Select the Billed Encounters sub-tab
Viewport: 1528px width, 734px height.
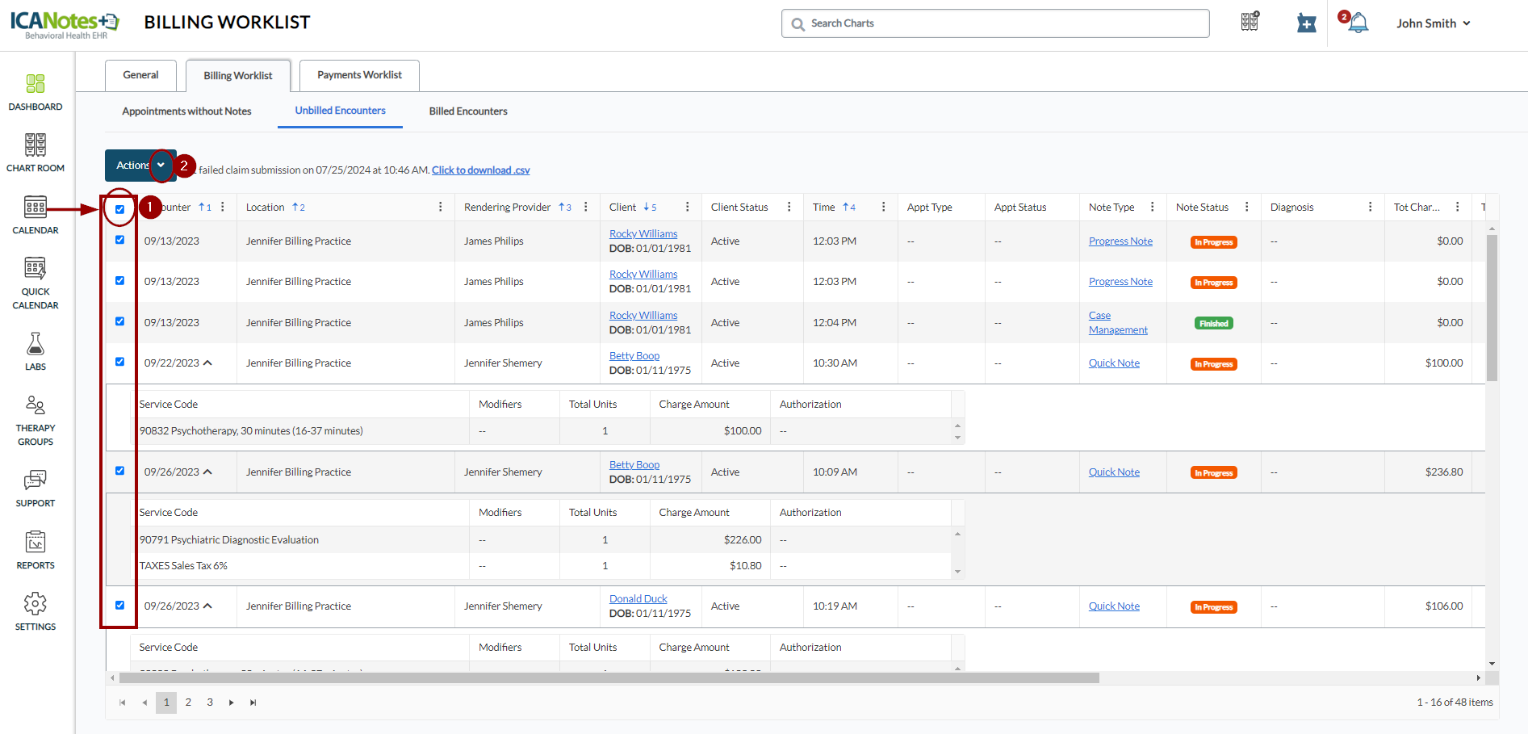468,111
